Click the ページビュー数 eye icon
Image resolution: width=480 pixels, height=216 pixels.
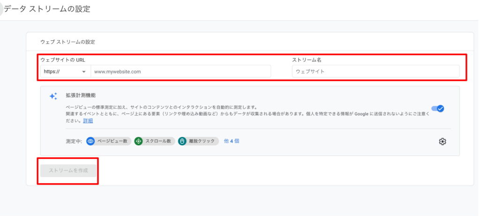pyautogui.click(x=90, y=141)
